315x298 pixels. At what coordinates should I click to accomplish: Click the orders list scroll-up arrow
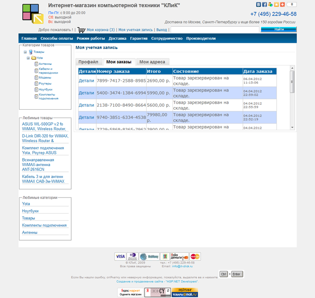point(292,68)
